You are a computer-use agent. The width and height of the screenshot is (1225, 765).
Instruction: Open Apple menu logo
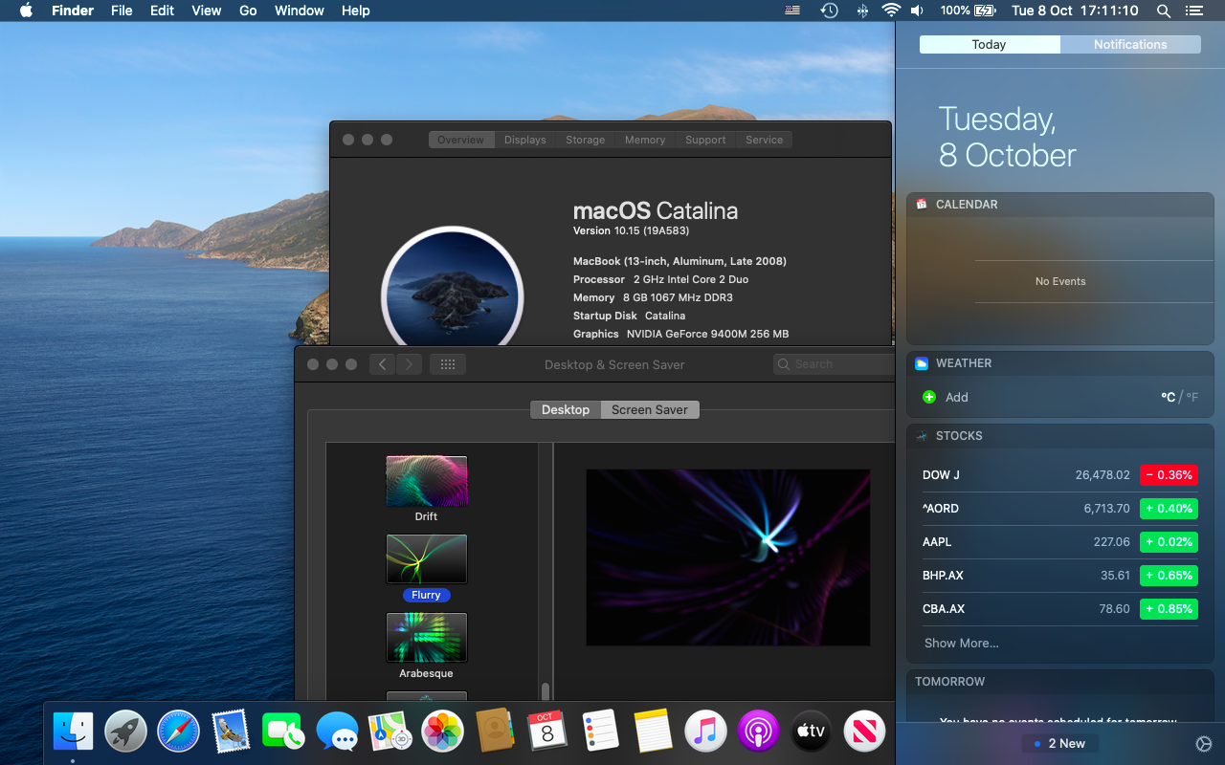(x=26, y=11)
